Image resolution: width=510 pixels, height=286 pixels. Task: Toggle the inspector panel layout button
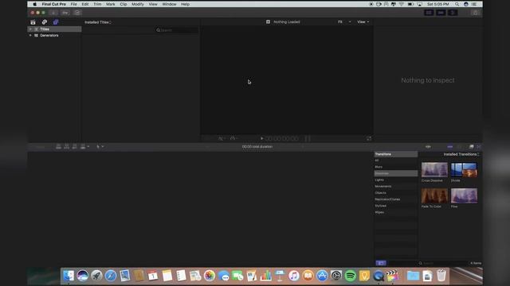click(x=453, y=13)
